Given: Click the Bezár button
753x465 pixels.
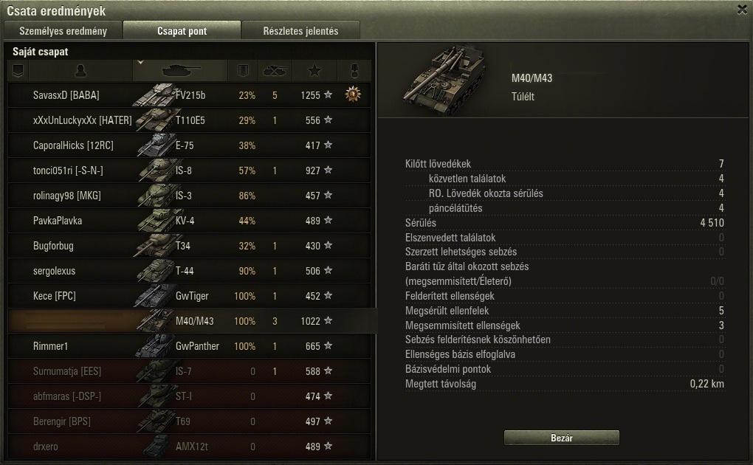Looking at the screenshot, I should point(561,438).
